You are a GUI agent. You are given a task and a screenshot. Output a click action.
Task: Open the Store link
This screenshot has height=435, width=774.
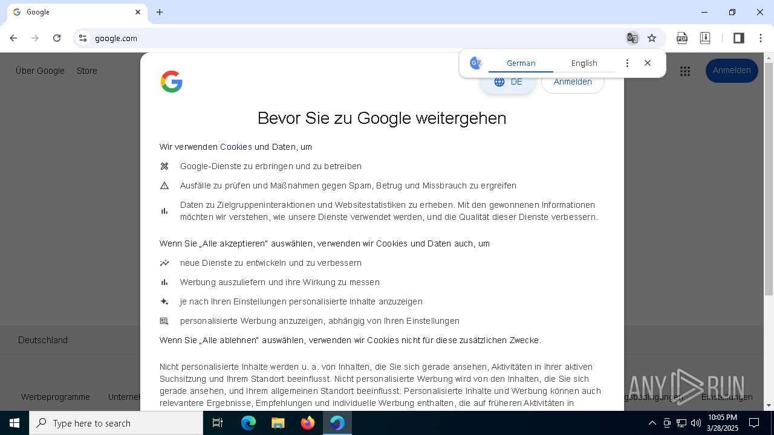[87, 71]
